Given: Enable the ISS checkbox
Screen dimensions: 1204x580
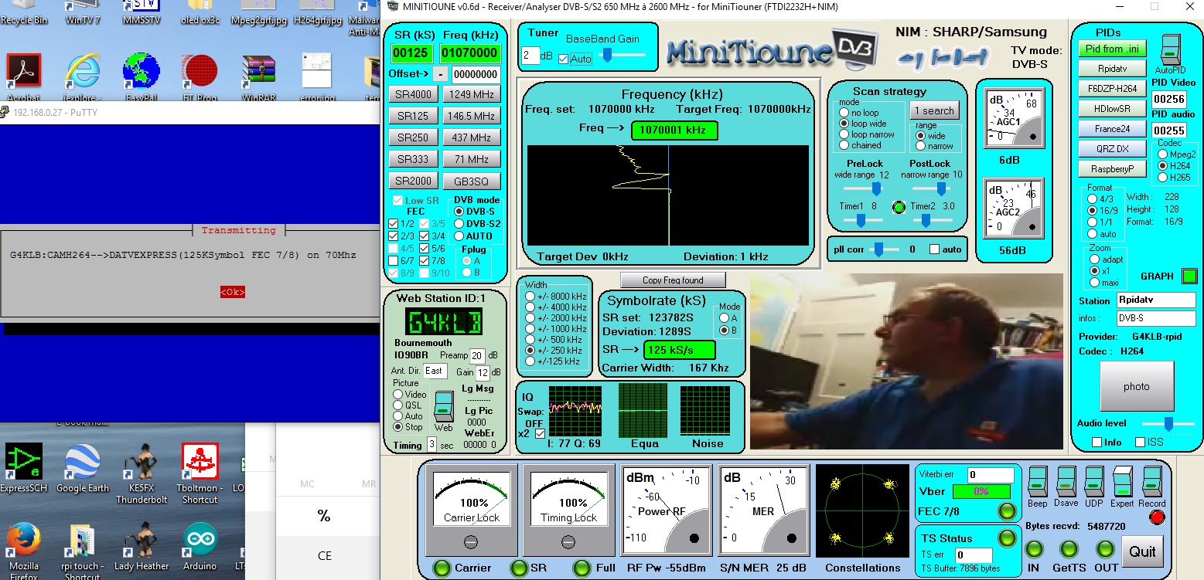Looking at the screenshot, I should pos(1140,442).
